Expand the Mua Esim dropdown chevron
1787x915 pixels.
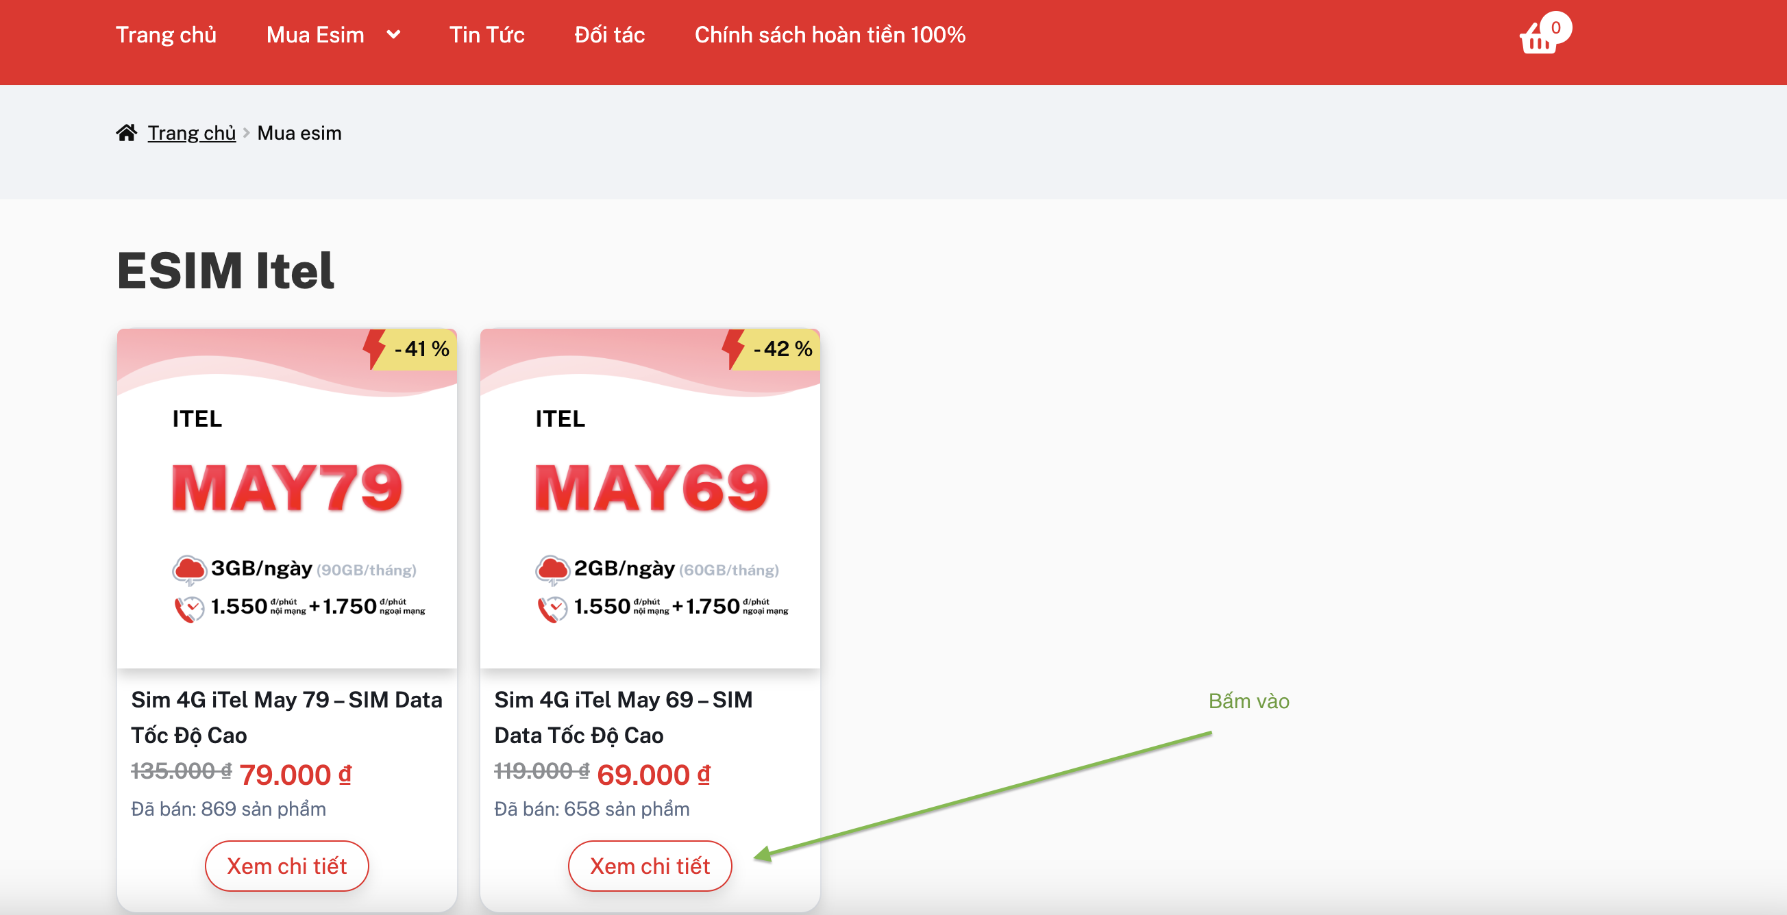tap(393, 34)
